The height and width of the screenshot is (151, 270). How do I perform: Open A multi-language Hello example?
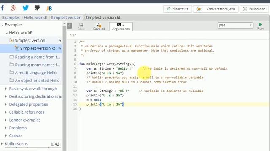[35, 73]
